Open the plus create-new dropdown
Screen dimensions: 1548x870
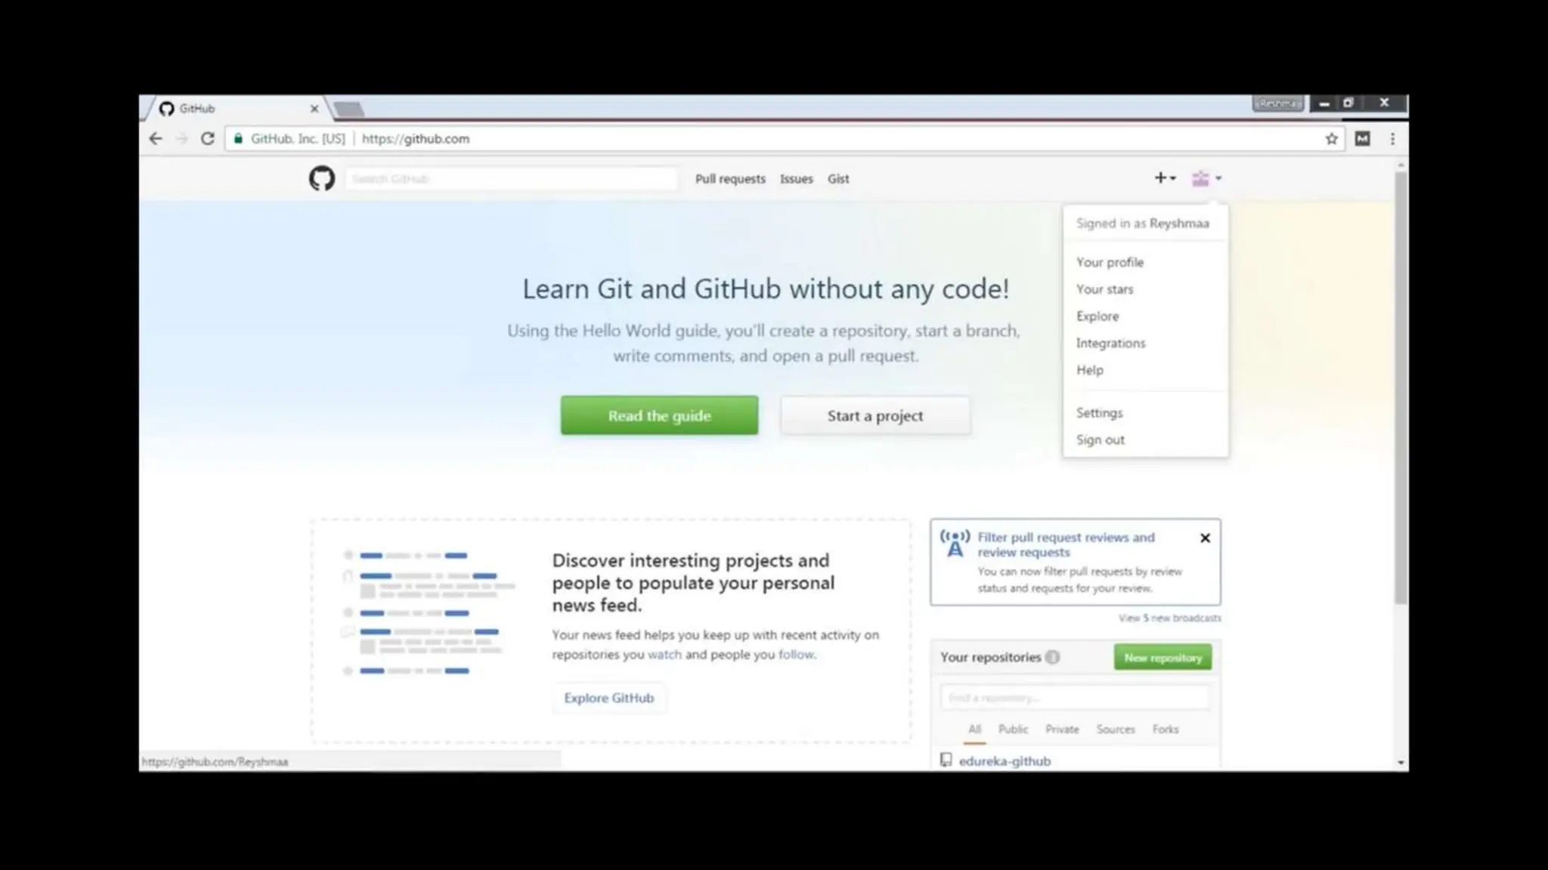(1165, 178)
